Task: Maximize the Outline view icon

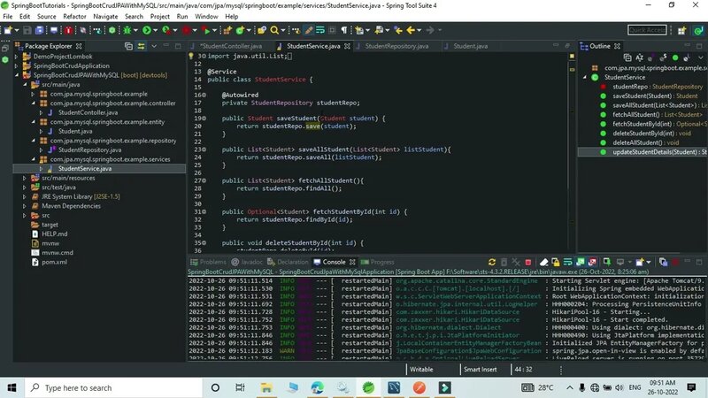Action: coord(699,46)
